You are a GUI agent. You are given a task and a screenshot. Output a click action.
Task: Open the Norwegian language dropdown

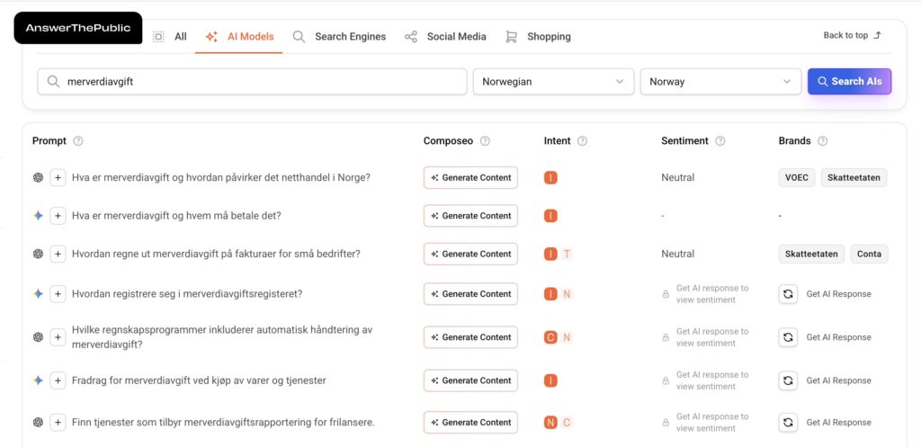[x=553, y=82]
